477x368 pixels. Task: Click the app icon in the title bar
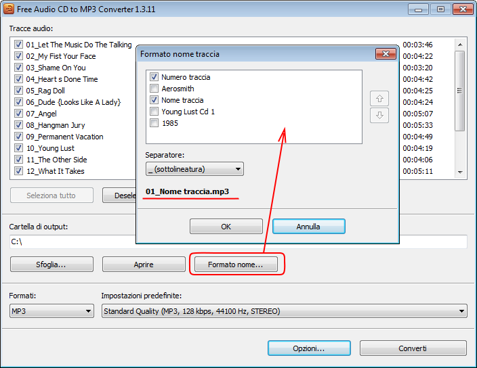pos(9,9)
